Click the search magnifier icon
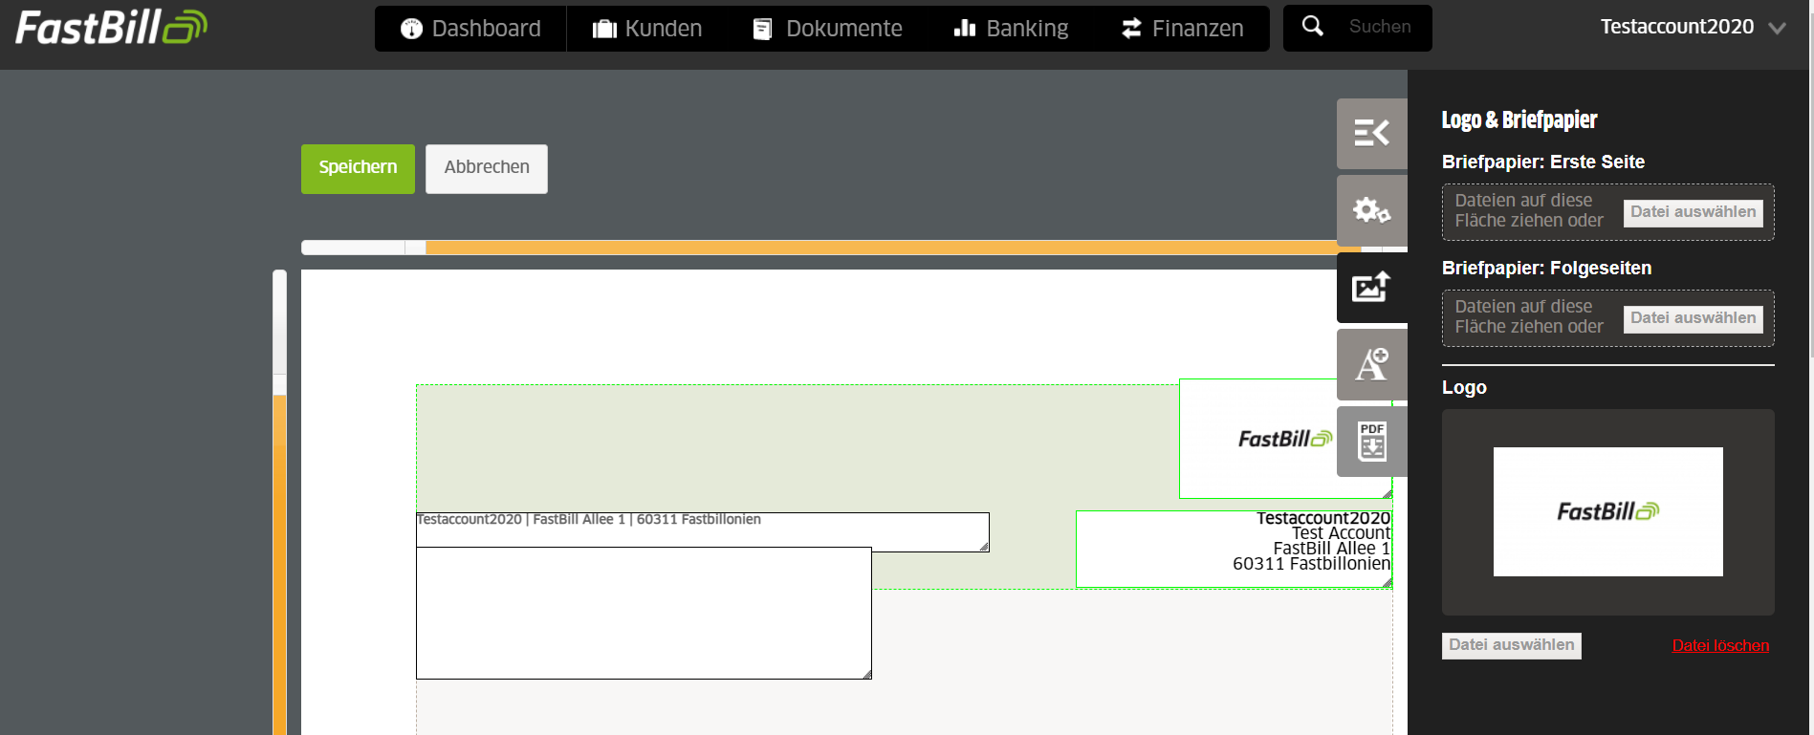This screenshot has width=1814, height=735. pyautogui.click(x=1313, y=27)
